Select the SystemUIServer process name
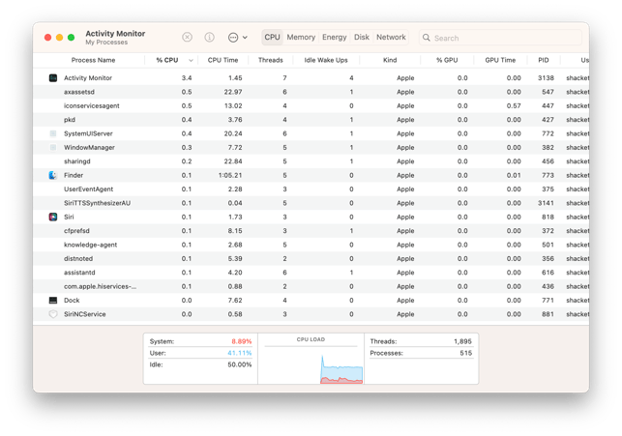This screenshot has width=622, height=436. [x=88, y=133]
